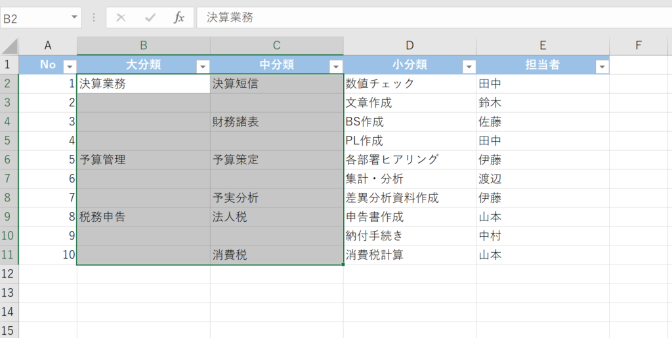Image resolution: width=672 pixels, height=338 pixels.
Task: Open the 小分類 filter dropdown
Action: click(469, 66)
